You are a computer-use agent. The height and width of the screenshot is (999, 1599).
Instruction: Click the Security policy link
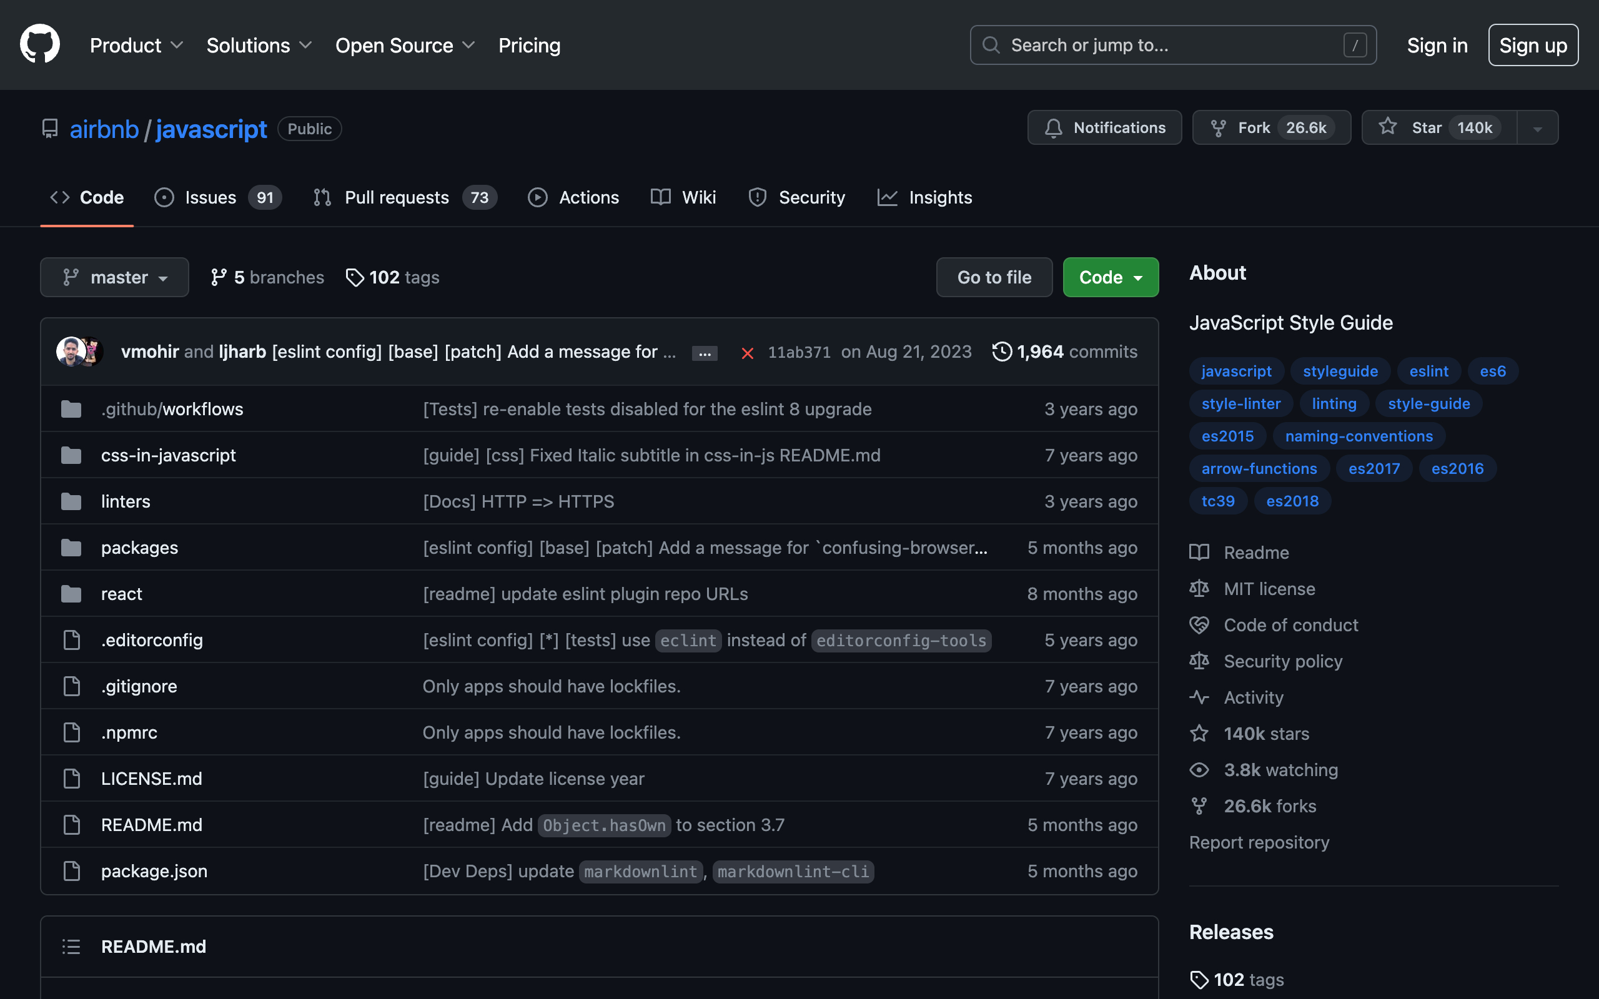(1282, 661)
